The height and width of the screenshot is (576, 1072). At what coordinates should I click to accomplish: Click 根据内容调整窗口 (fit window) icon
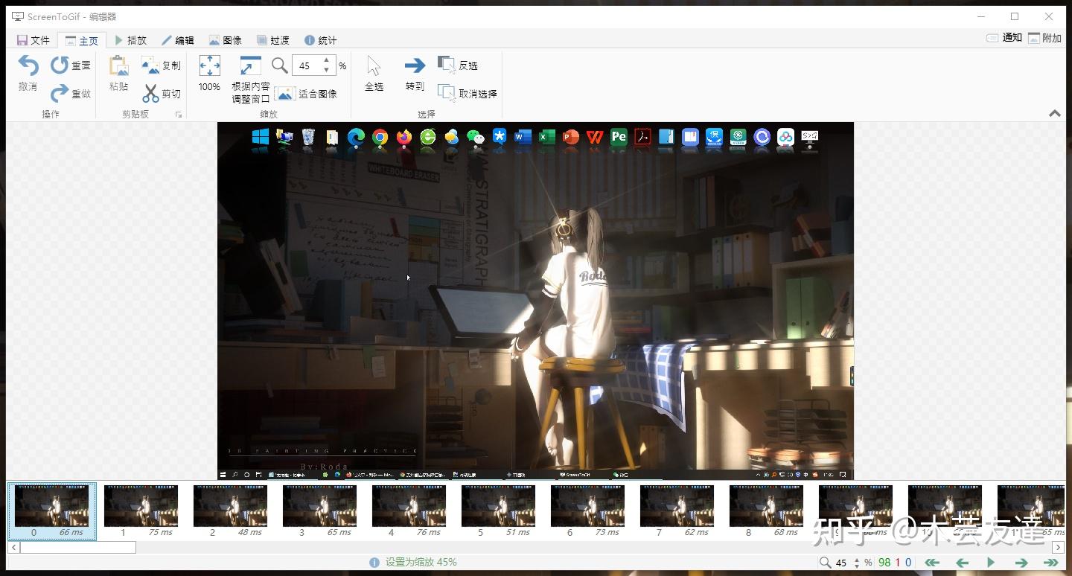click(250, 66)
